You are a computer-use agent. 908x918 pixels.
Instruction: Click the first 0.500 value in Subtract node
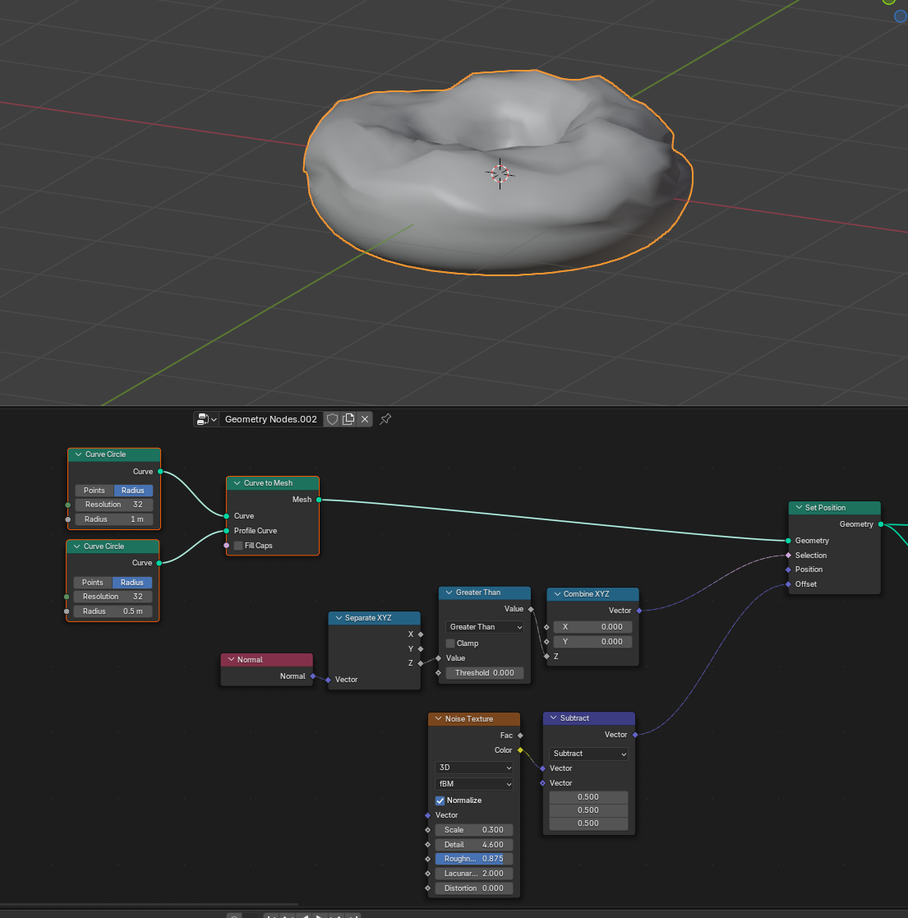click(x=588, y=797)
